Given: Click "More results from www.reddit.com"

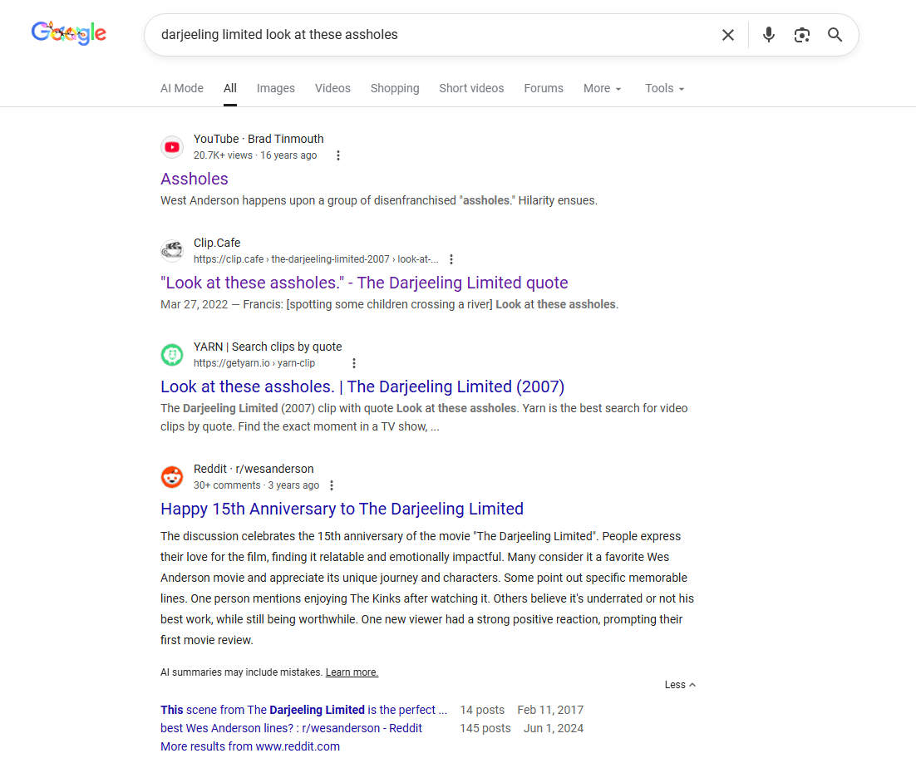Looking at the screenshot, I should pos(250,746).
